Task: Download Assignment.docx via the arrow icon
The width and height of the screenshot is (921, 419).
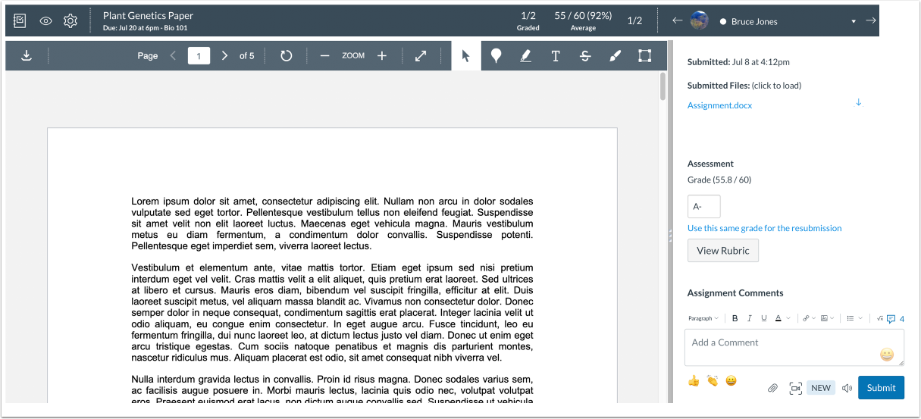Action: pyautogui.click(x=858, y=102)
